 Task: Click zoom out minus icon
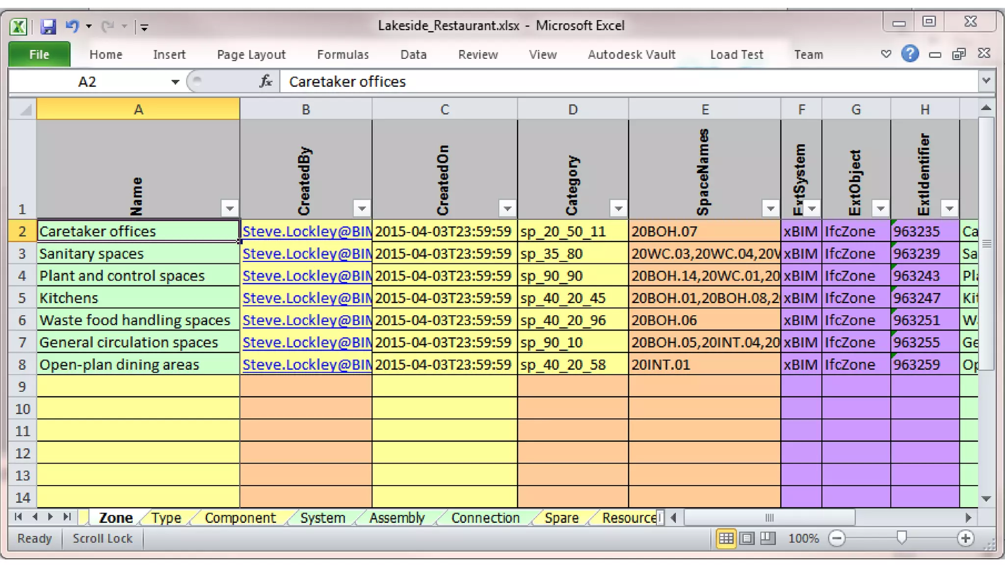pyautogui.click(x=837, y=539)
